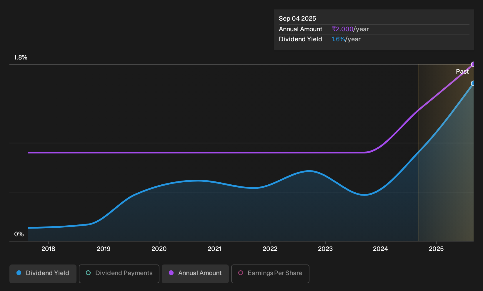Click the blue Dividend Yield legend dot
This screenshot has height=291, width=483.
(19, 273)
